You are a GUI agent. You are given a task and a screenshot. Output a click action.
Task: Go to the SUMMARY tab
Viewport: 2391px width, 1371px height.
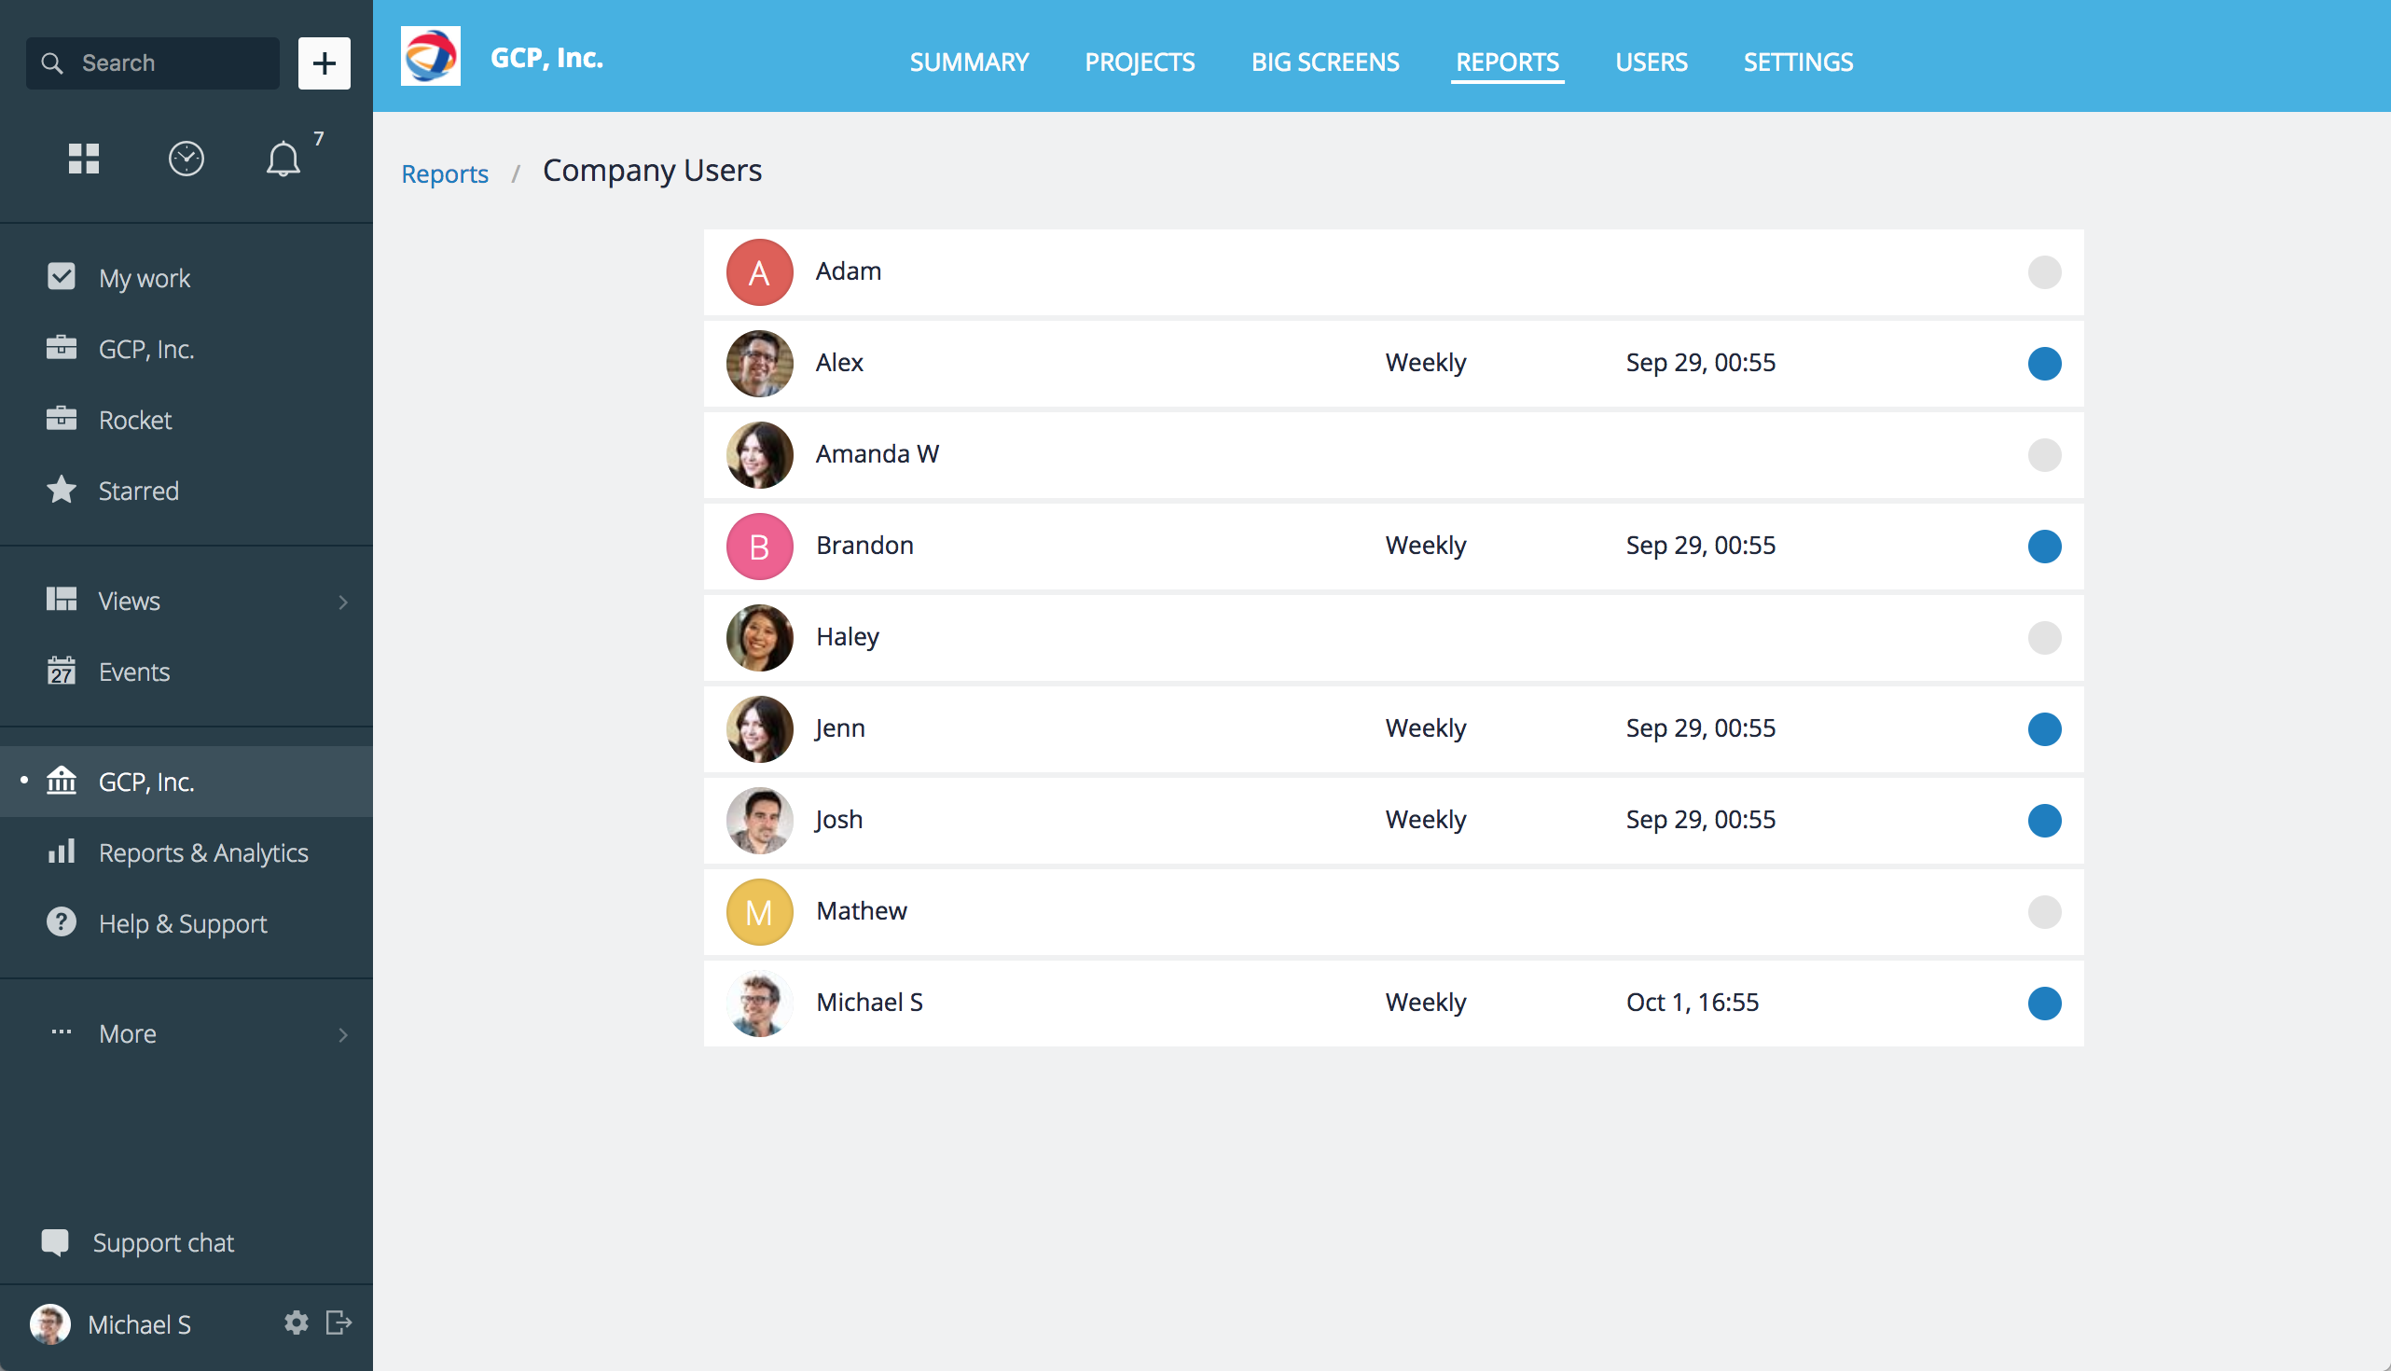click(x=969, y=62)
